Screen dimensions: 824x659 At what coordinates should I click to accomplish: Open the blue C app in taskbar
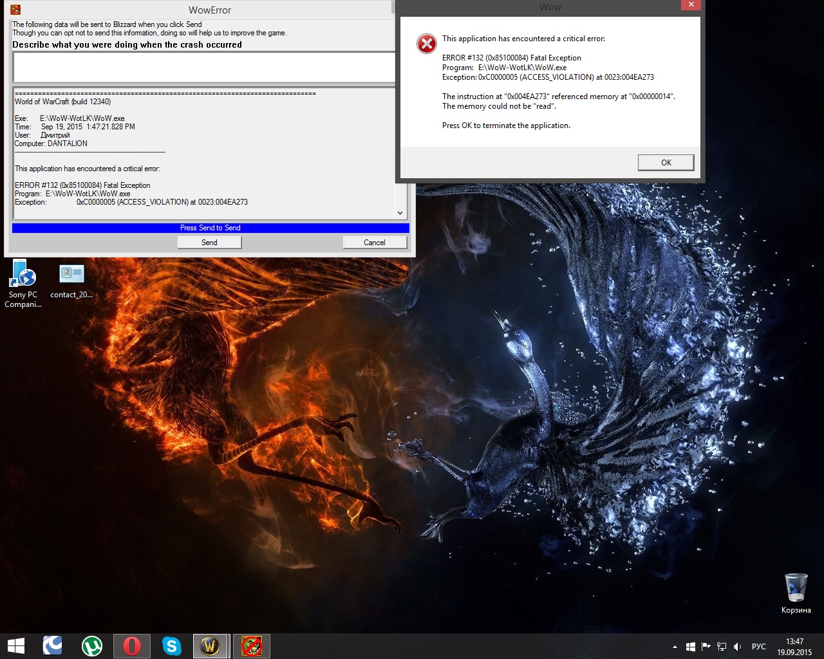pos(52,645)
